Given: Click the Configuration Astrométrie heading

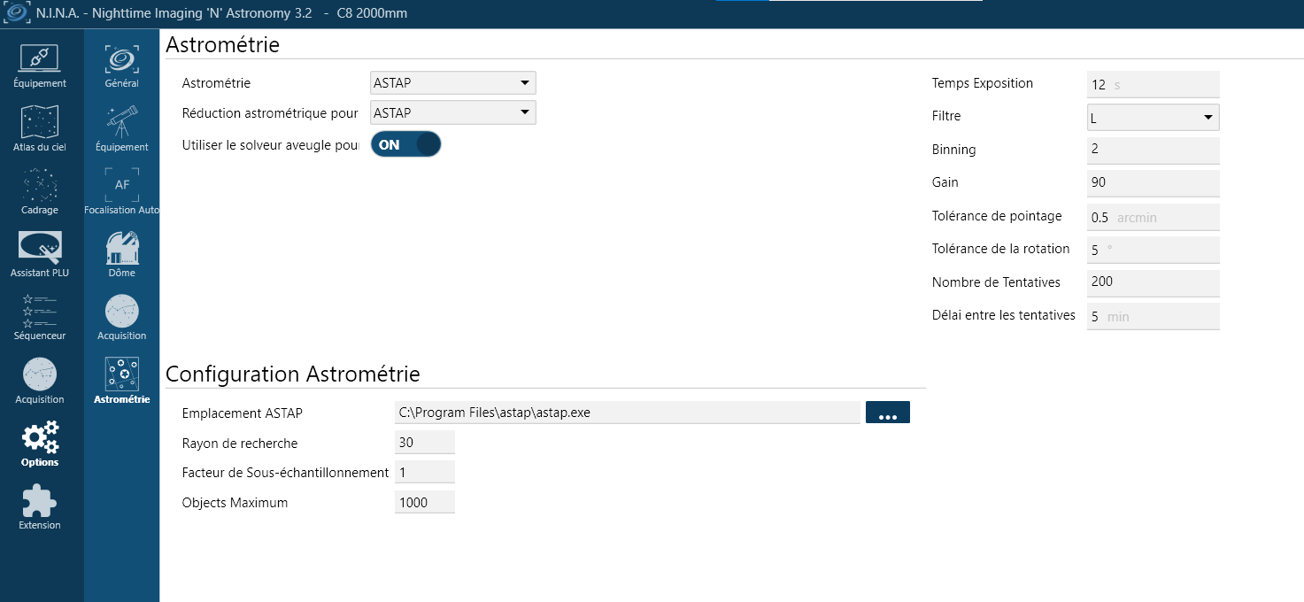Looking at the screenshot, I should [x=293, y=374].
